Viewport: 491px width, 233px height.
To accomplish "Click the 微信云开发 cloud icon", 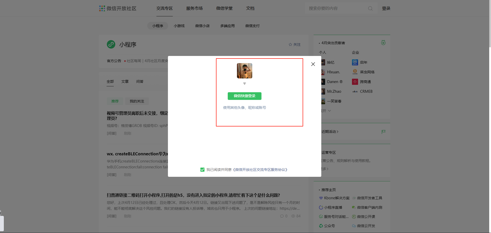I will tap(354, 226).
